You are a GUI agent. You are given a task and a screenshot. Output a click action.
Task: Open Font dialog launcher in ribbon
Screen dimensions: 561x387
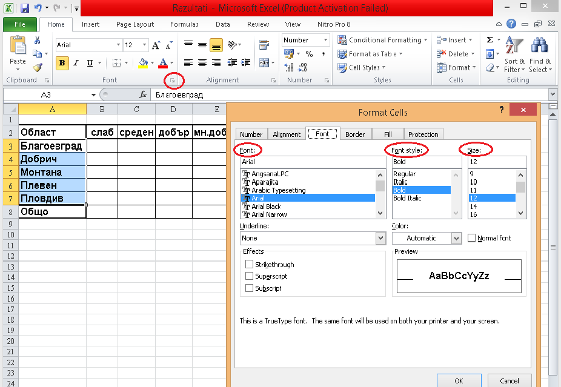click(x=173, y=80)
